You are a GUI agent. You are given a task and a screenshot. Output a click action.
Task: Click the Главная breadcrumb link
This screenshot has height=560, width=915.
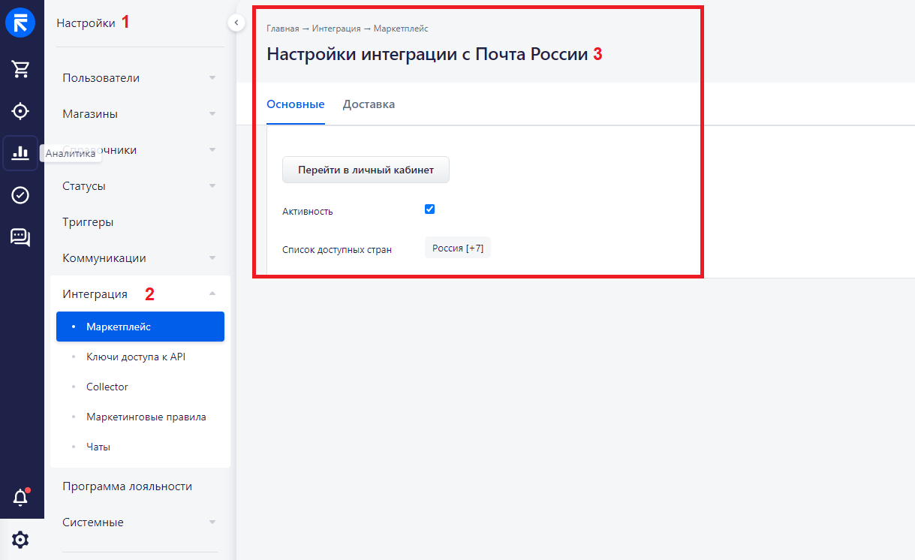[x=283, y=29]
